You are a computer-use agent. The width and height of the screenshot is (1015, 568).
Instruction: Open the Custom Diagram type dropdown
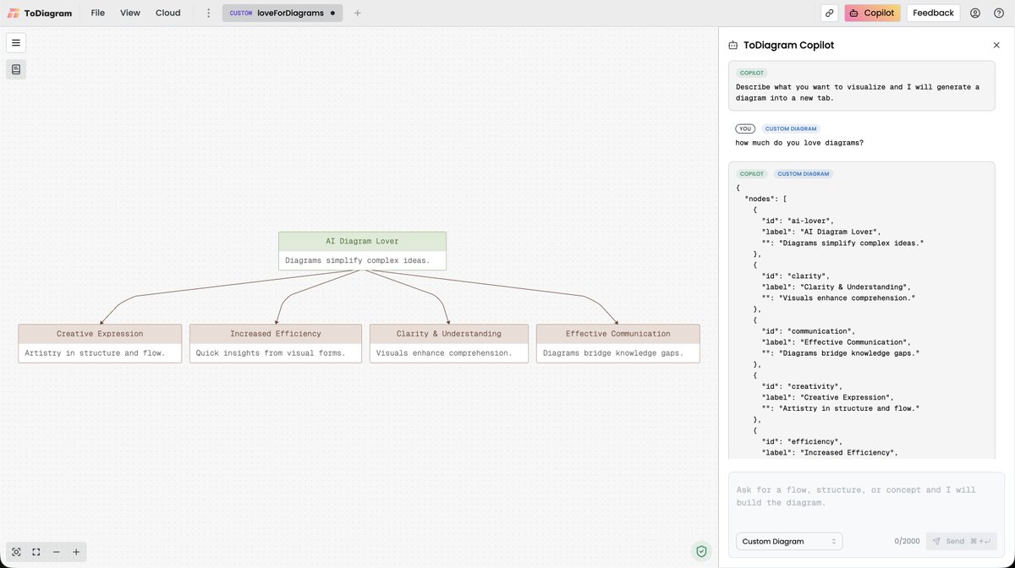pos(789,541)
